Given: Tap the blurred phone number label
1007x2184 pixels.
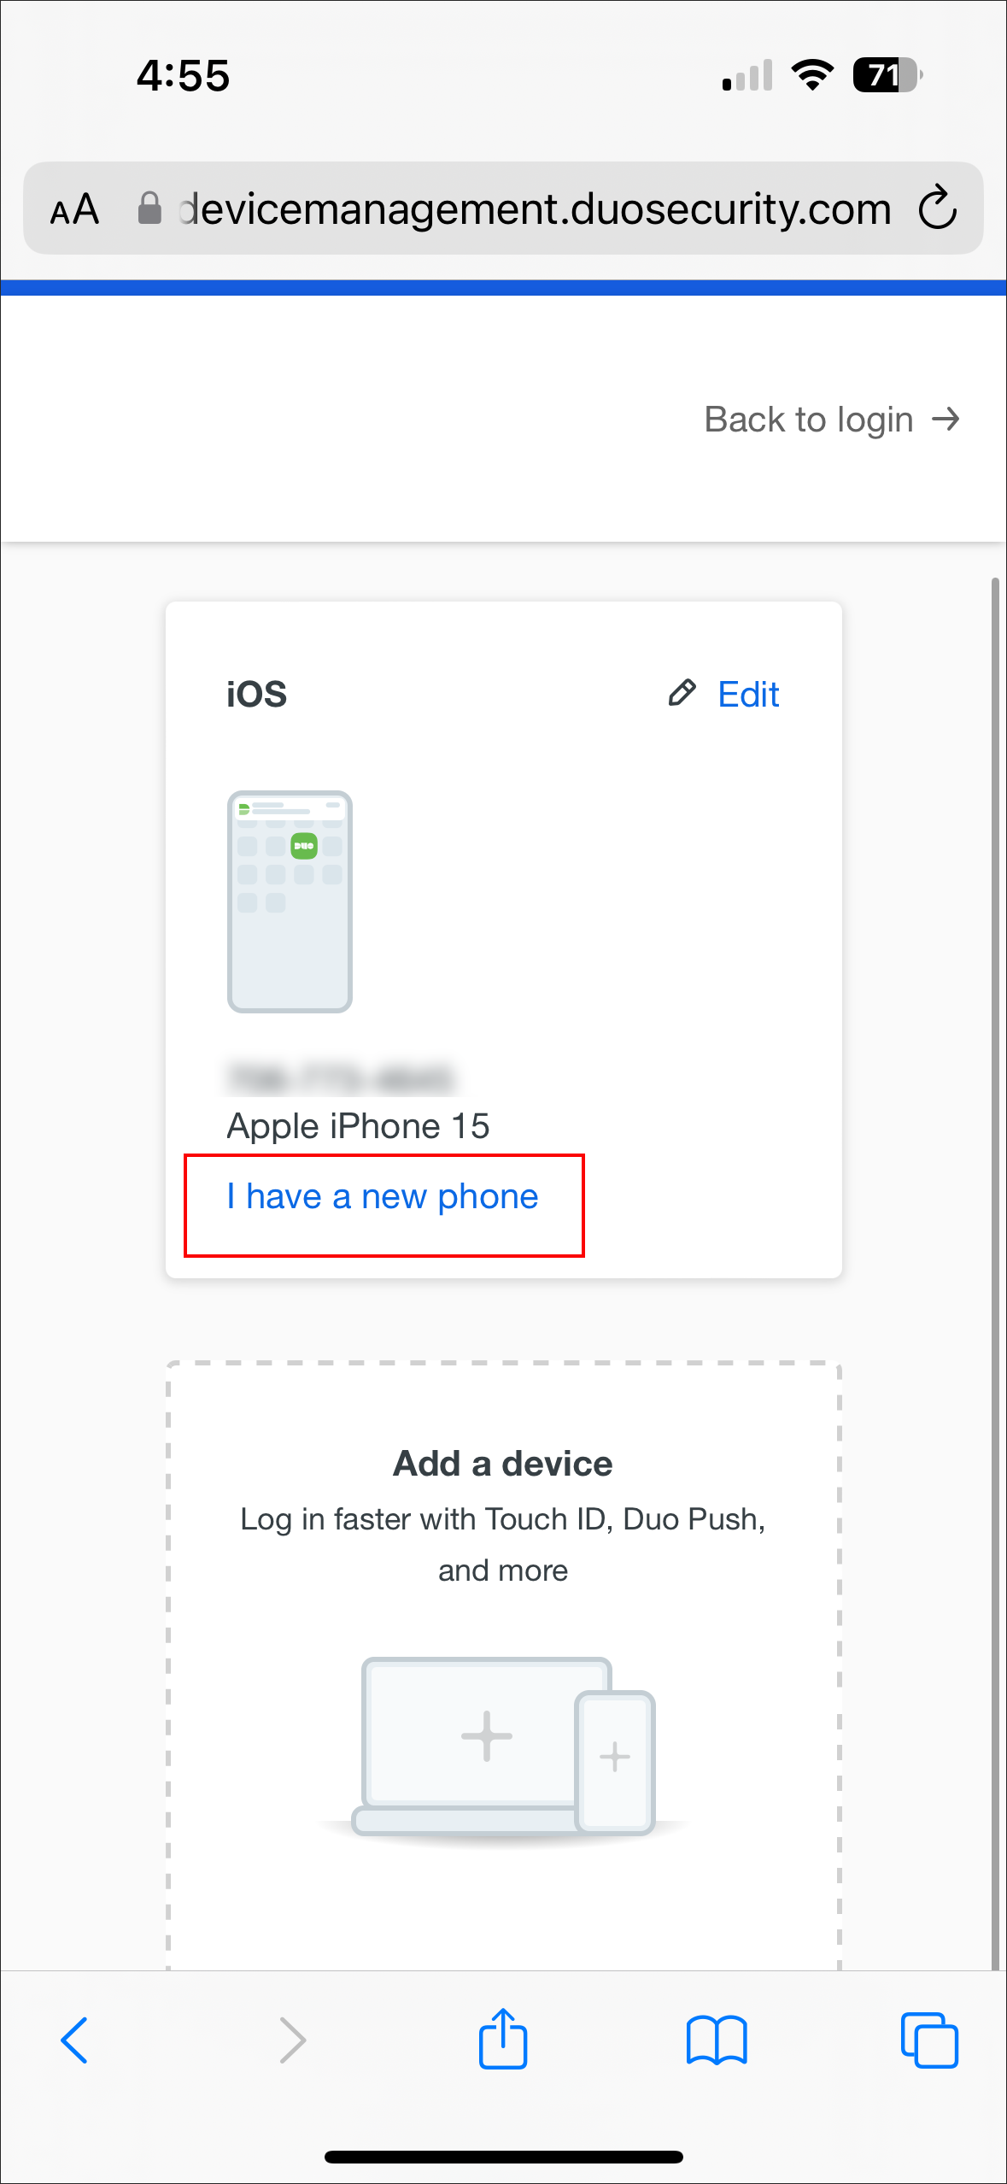Looking at the screenshot, I should tap(346, 1078).
